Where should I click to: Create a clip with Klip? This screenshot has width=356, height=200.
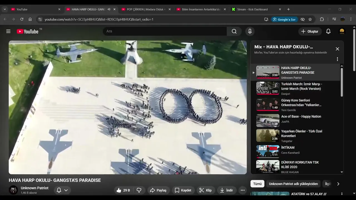click(206, 190)
